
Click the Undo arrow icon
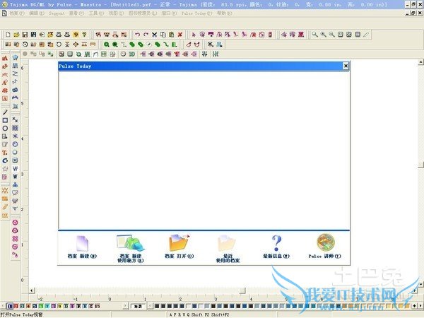pyautogui.click(x=137, y=35)
